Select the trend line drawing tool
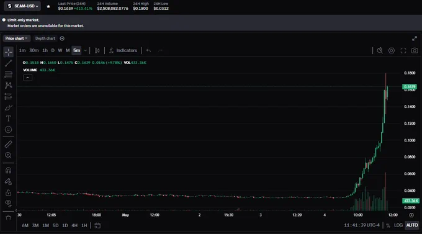The image size is (422, 234). coord(8,63)
